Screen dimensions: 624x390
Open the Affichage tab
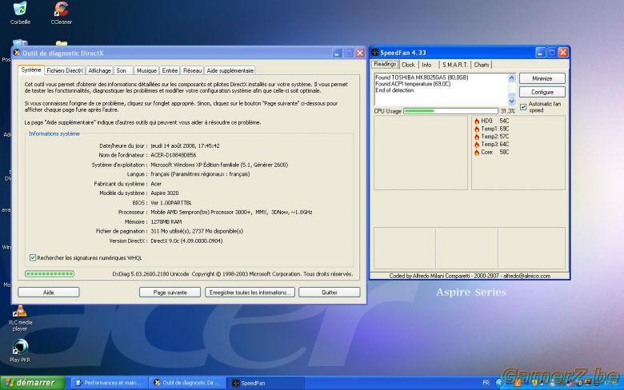click(99, 70)
